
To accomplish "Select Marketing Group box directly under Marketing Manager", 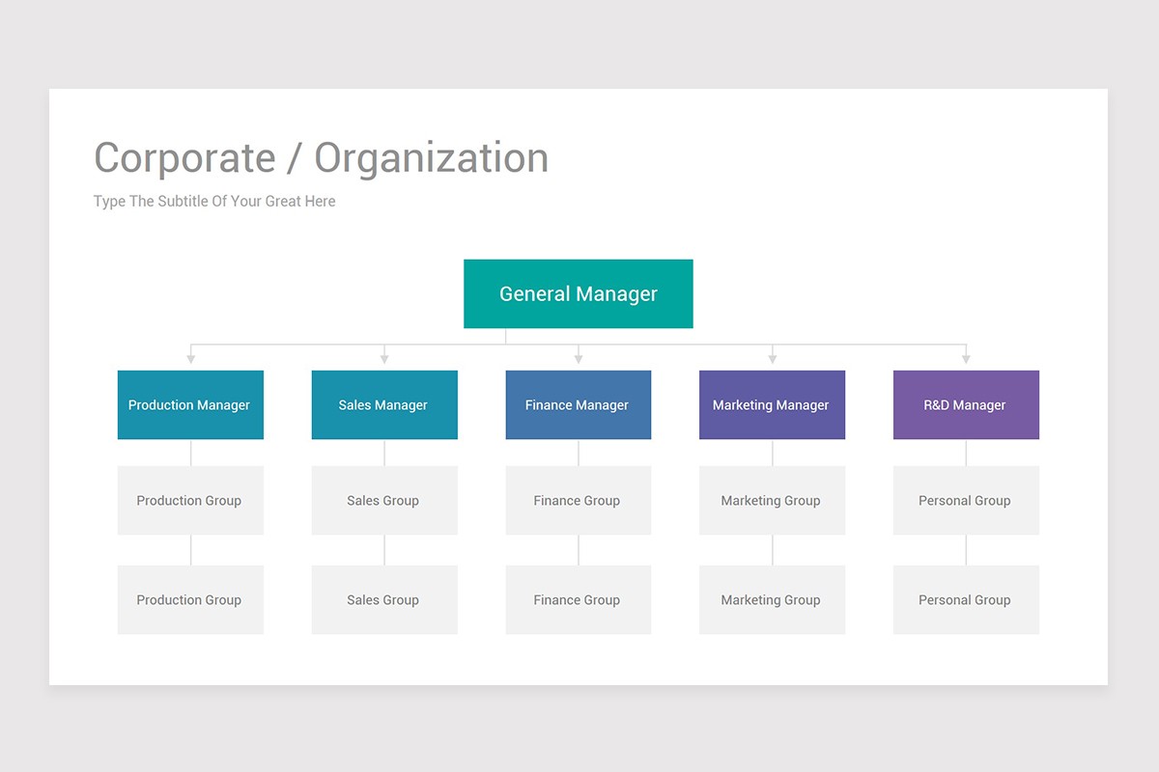I will pos(772,500).
